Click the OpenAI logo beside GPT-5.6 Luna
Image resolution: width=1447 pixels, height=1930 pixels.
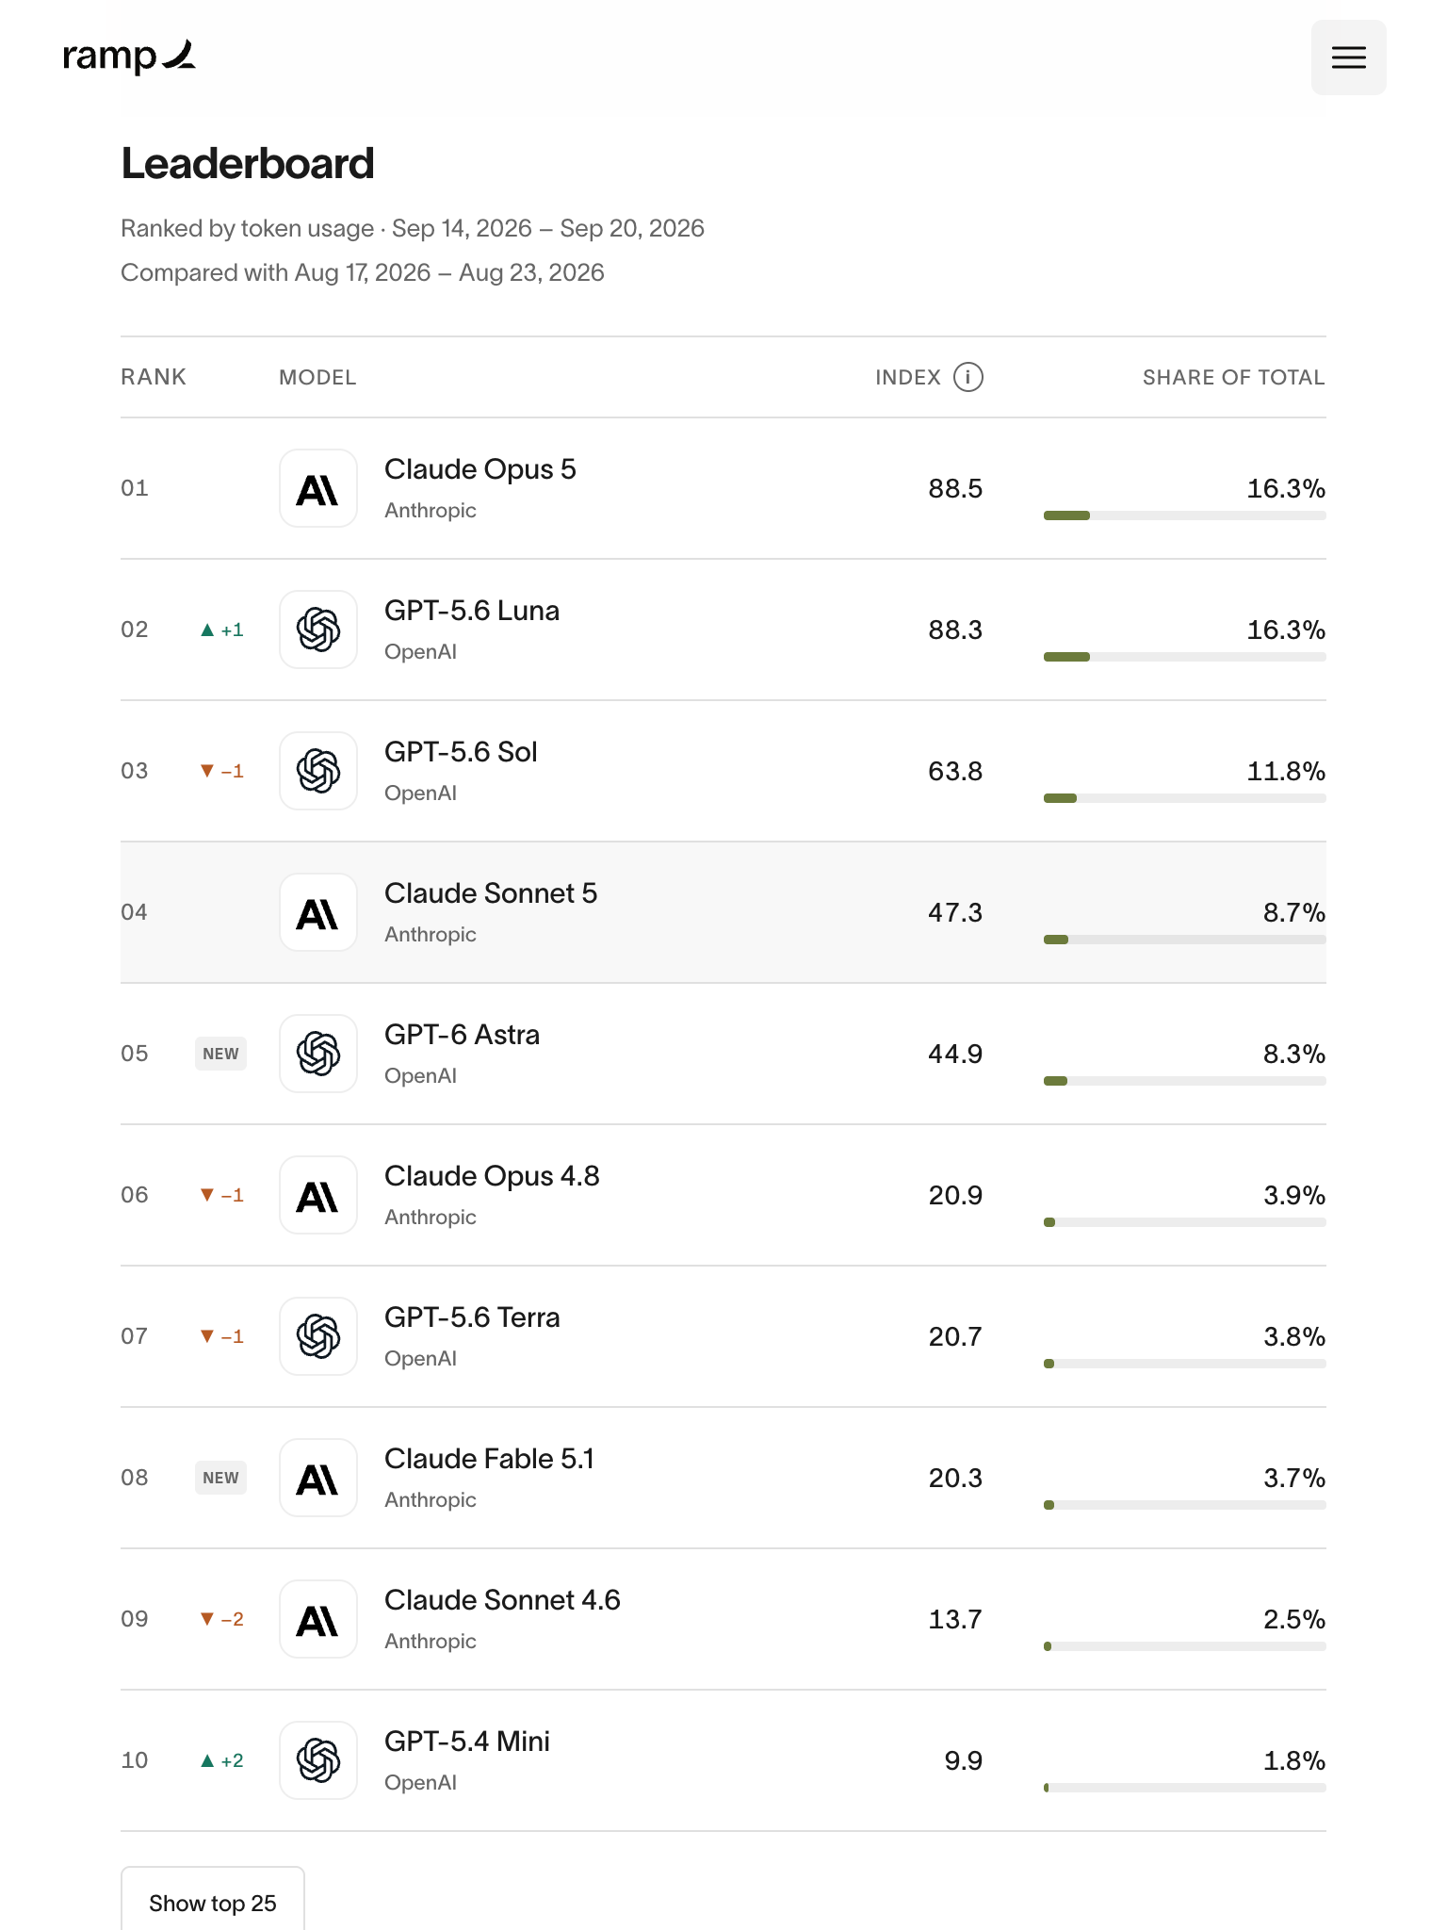coord(318,630)
